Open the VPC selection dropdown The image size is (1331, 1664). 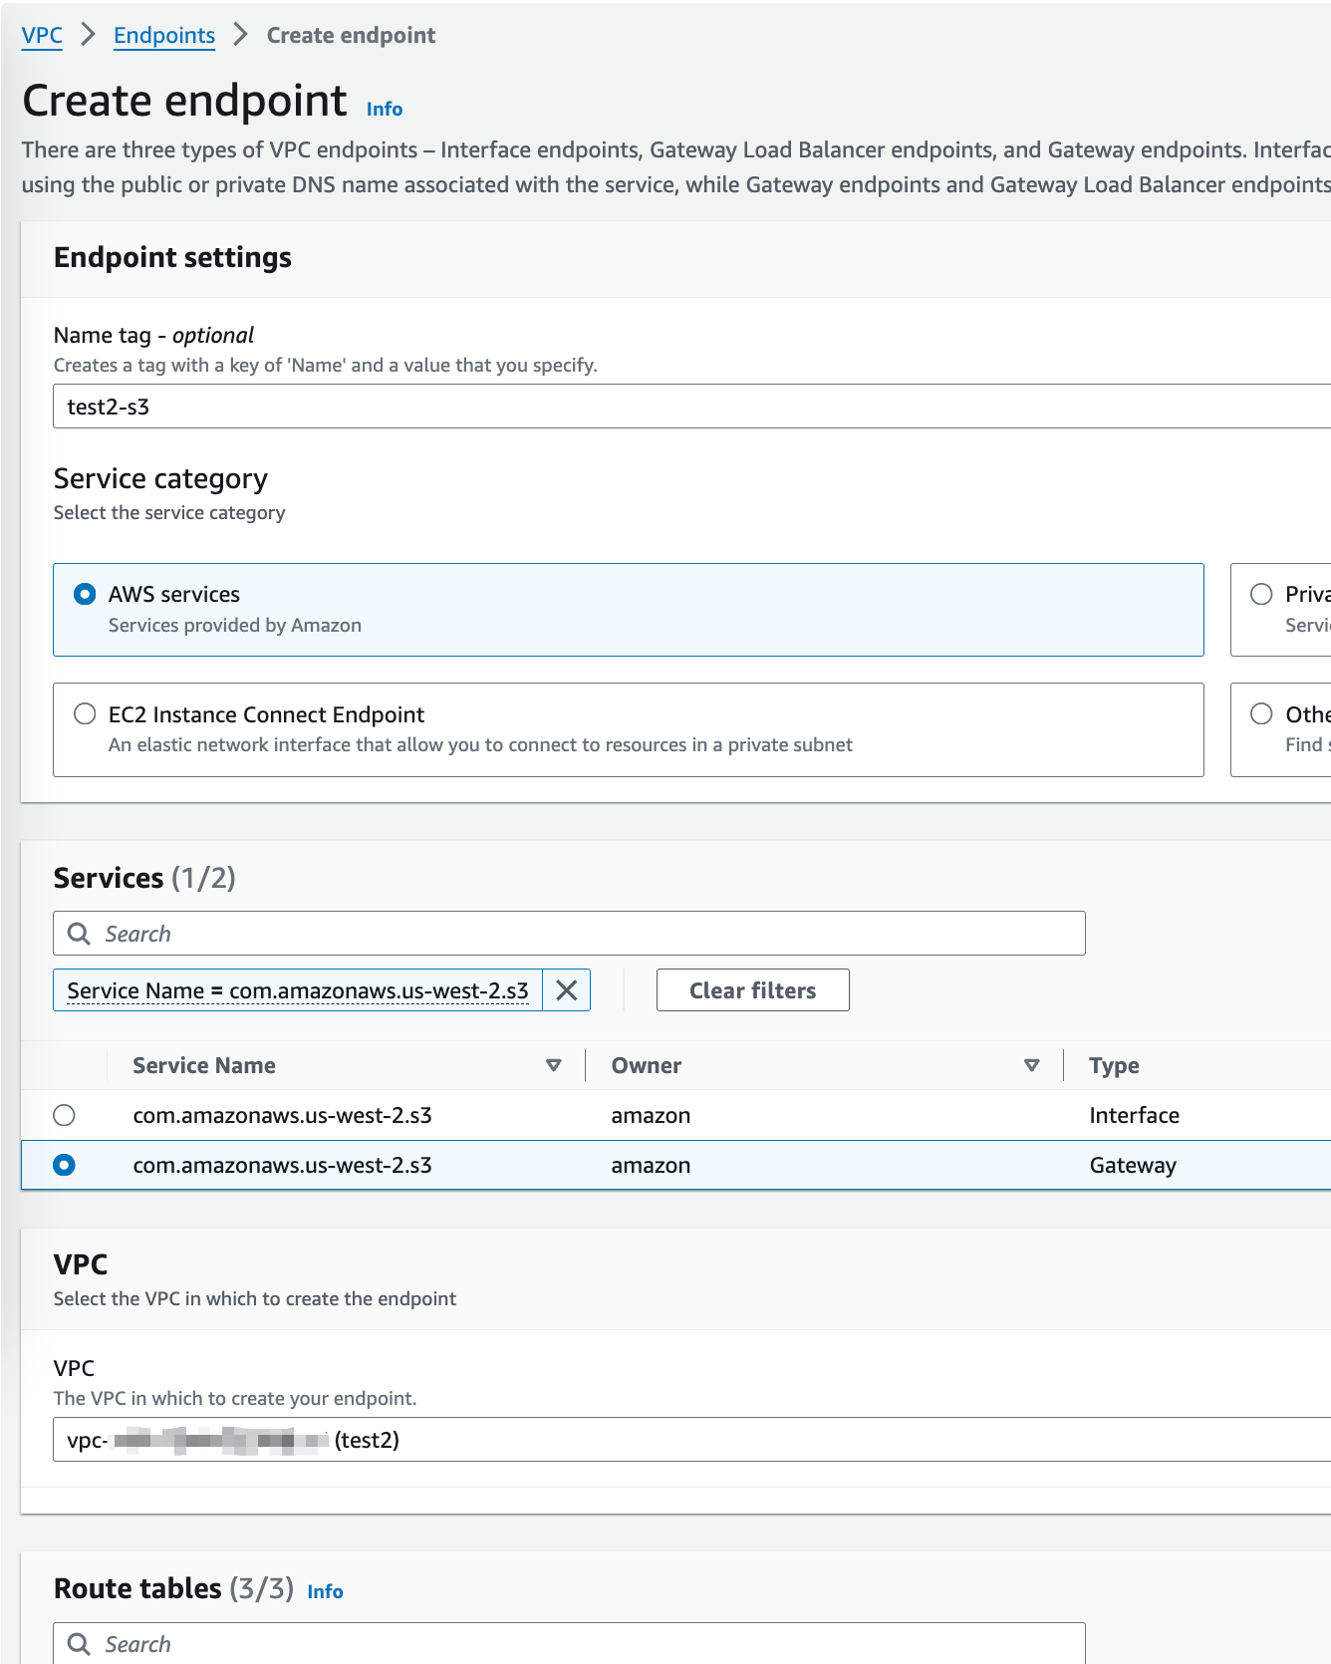click(x=687, y=1440)
